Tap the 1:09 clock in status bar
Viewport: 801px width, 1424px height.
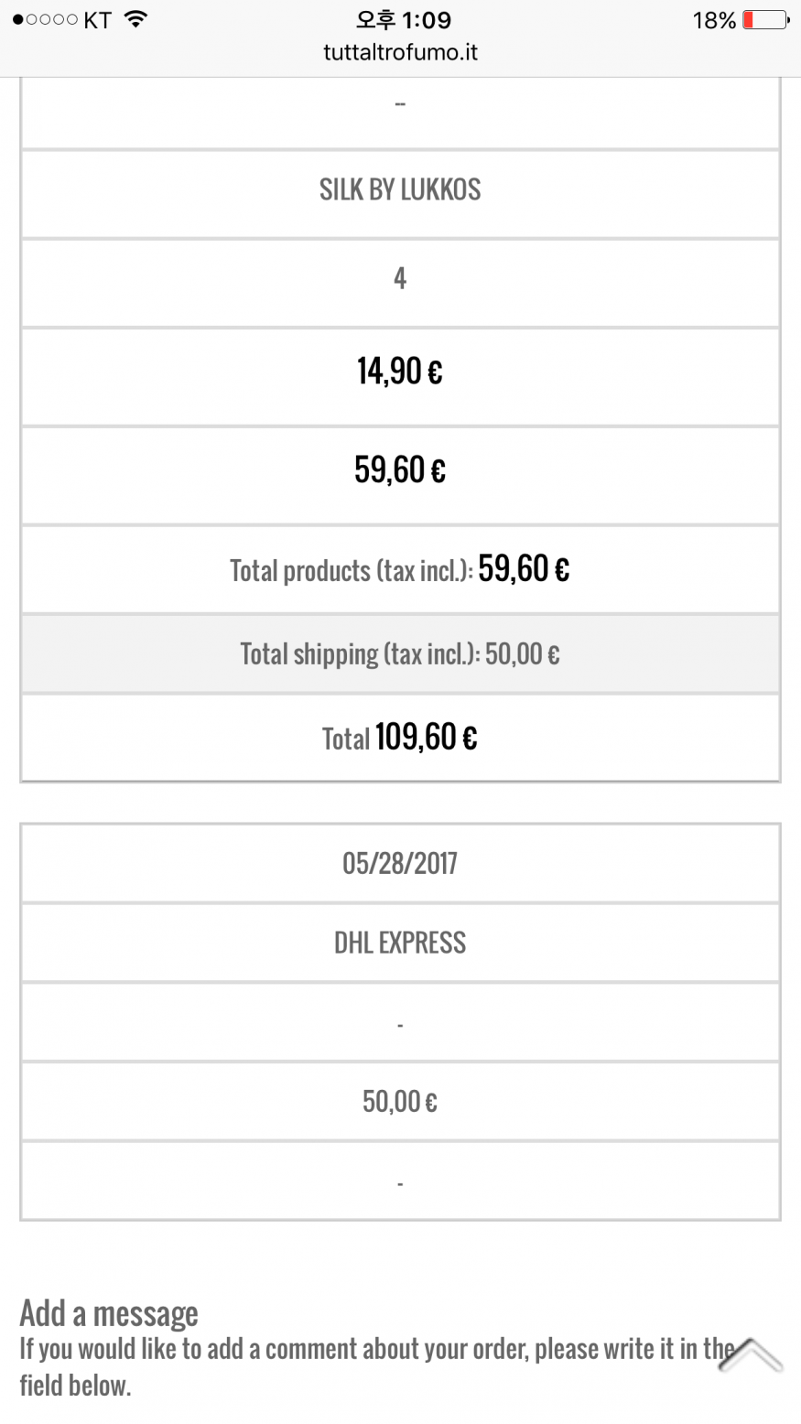[404, 20]
